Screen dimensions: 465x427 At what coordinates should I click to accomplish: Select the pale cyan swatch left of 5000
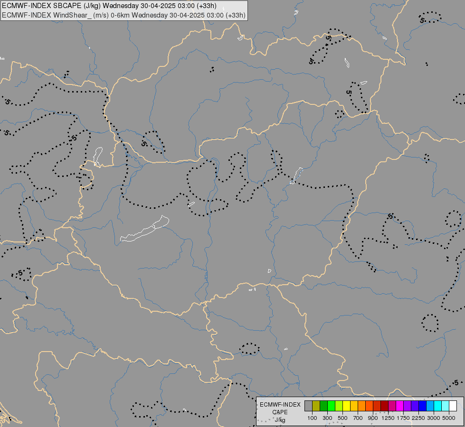(446, 406)
